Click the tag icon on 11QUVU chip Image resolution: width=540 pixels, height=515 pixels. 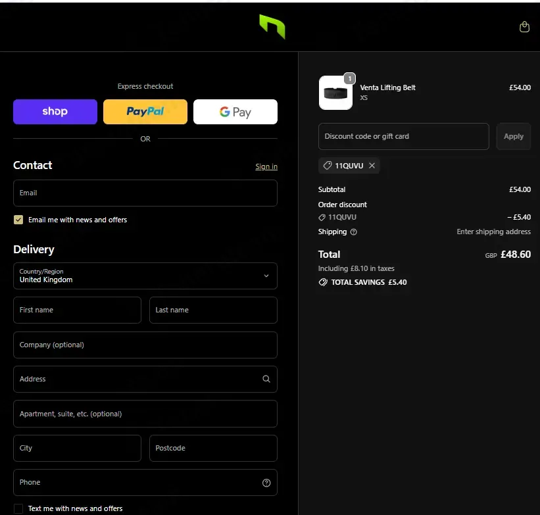pos(327,166)
